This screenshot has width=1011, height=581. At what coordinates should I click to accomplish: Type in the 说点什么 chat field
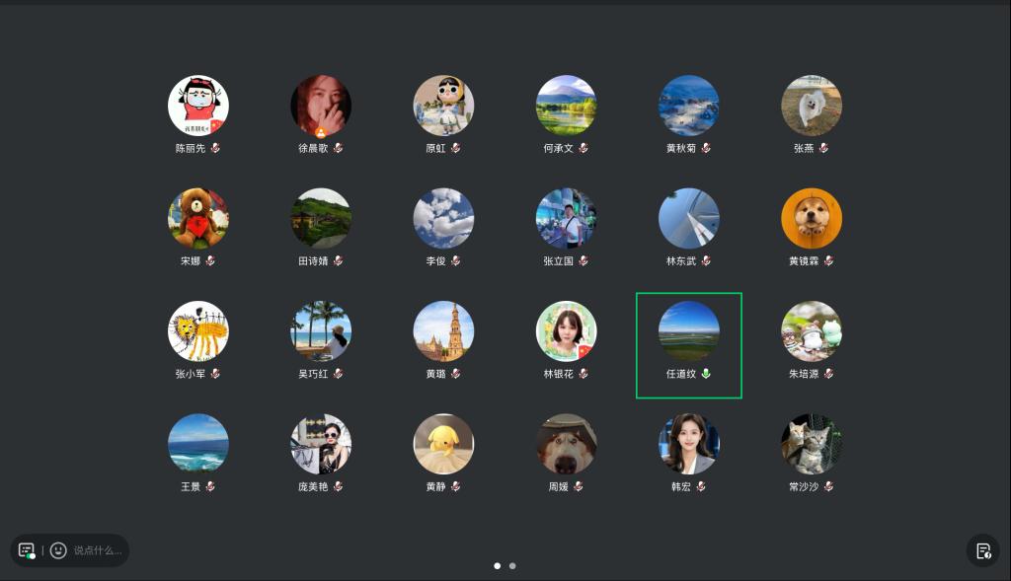pos(97,550)
